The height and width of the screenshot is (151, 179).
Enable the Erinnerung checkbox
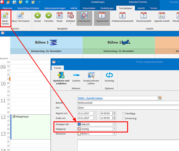point(123,118)
